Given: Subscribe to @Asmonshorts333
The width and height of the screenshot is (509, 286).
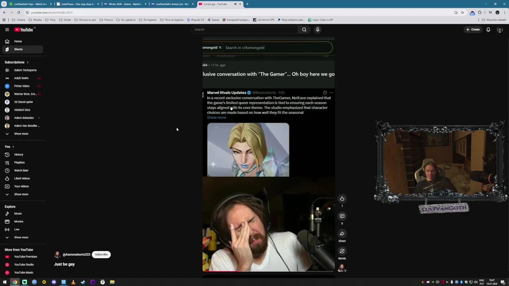Looking at the screenshot, I should [101, 254].
